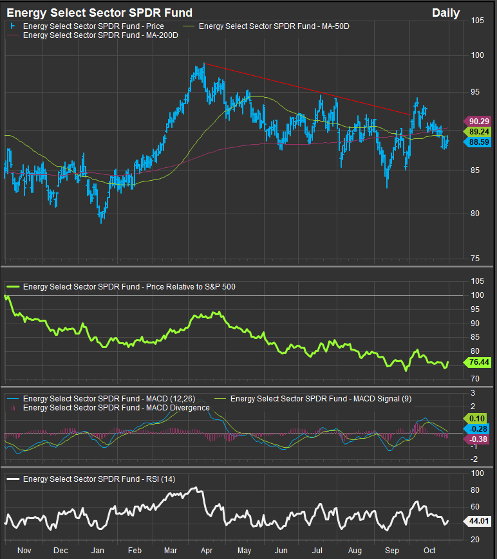
Task: Click the 75 price axis label
Action: tap(475, 259)
